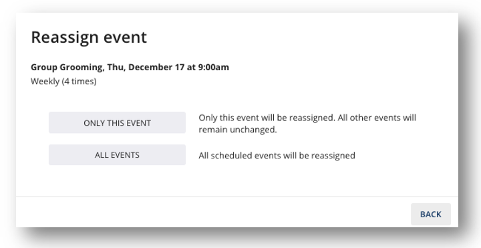Select the ALL EVENTS button
481x248 pixels.
tap(117, 155)
